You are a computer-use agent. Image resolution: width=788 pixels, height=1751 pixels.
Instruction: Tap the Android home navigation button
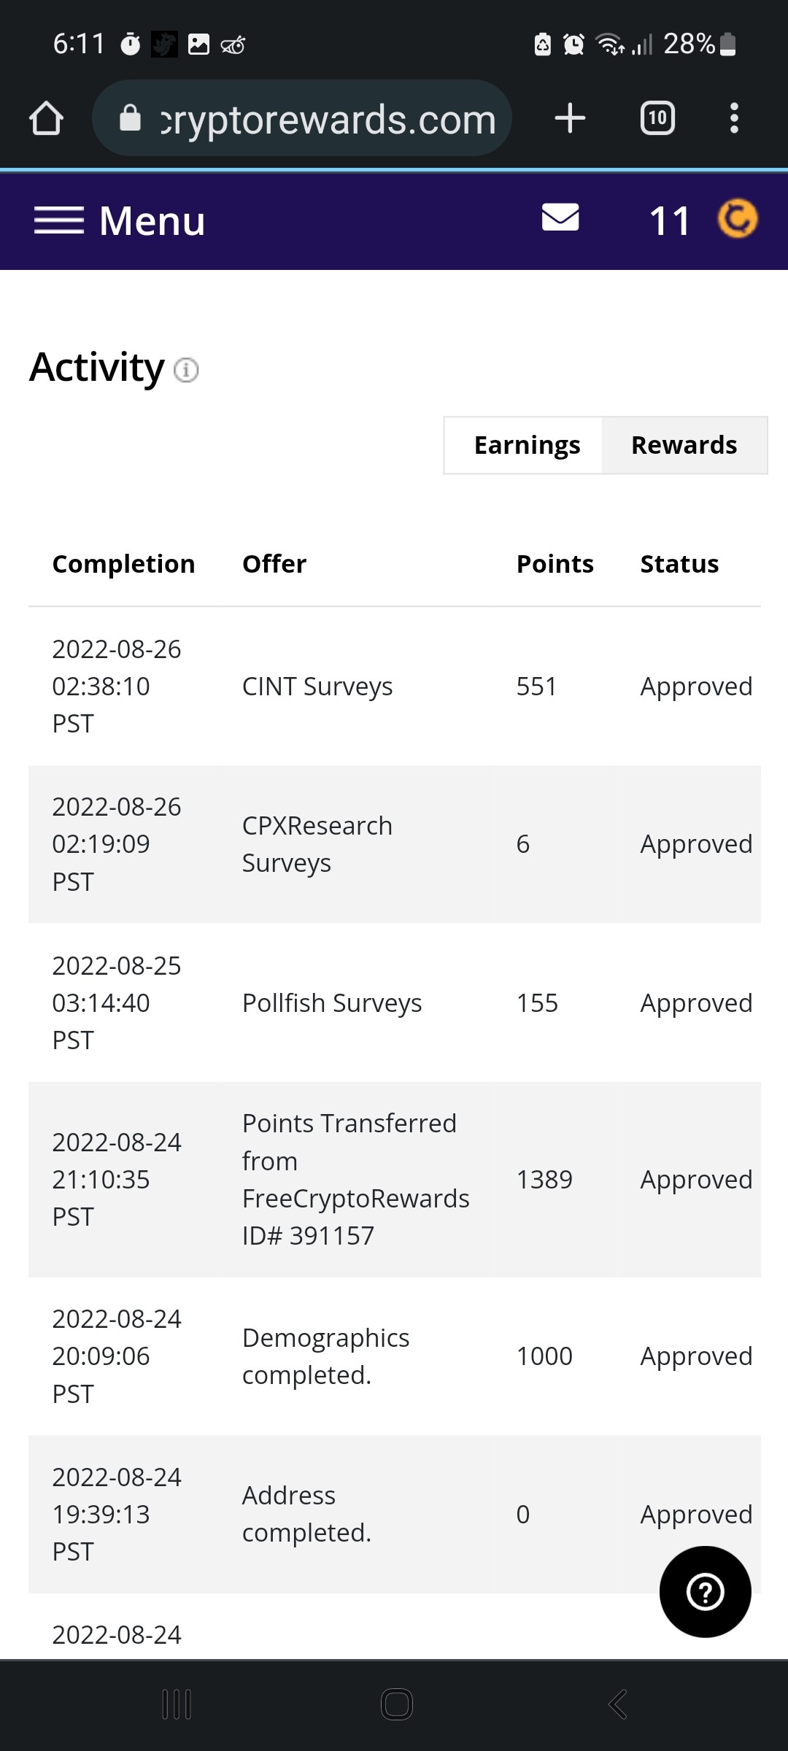click(x=397, y=1704)
